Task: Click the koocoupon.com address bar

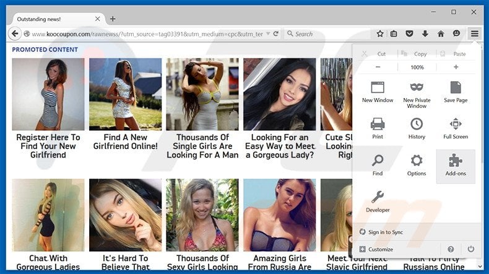Action: point(147,33)
